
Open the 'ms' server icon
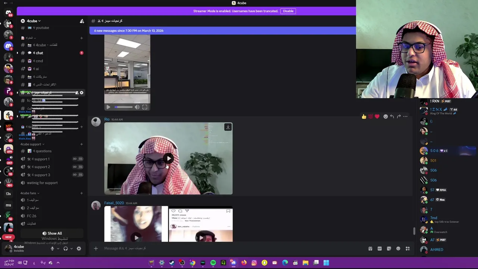pos(8,205)
